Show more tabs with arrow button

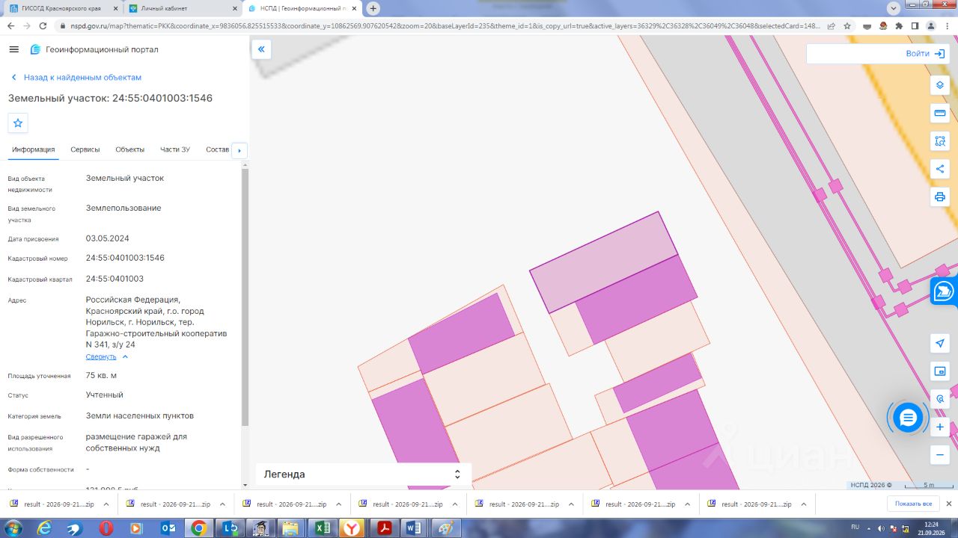(x=239, y=150)
